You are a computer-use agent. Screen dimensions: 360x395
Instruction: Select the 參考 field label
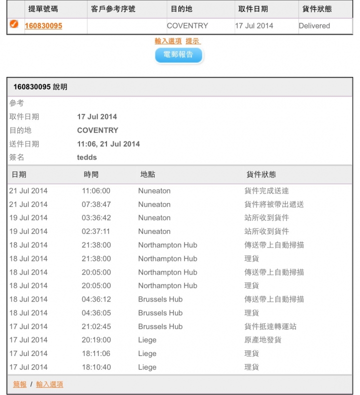click(x=16, y=103)
